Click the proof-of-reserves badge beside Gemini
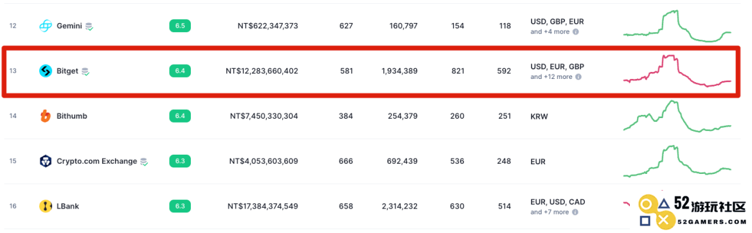The image size is (752, 233). (89, 27)
